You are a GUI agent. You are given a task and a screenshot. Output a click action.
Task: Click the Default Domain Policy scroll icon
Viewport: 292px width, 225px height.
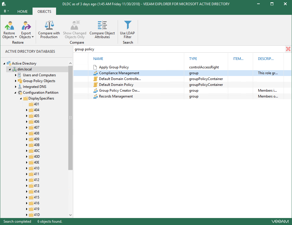(95, 84)
